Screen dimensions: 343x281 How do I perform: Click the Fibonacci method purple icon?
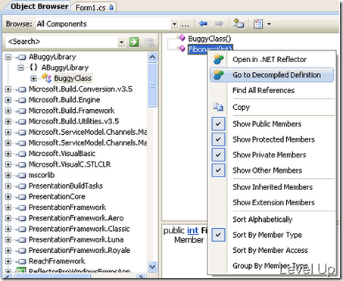pos(182,48)
